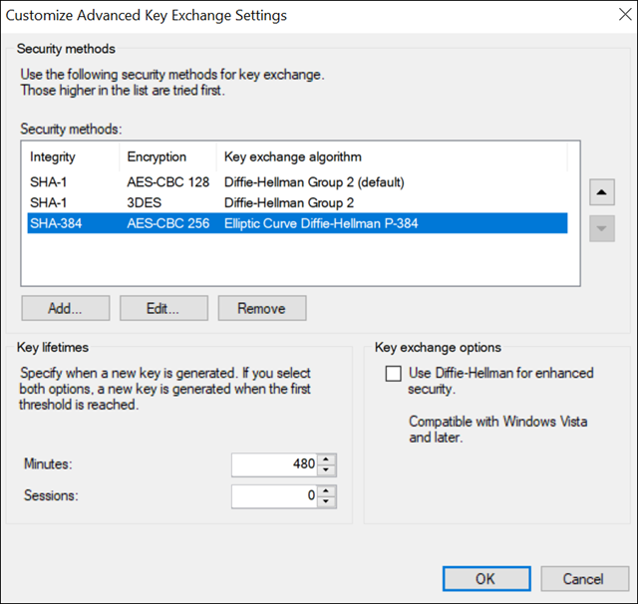Enable Use Diffie-Hellman for enhanced security checkbox
The image size is (638, 604).
point(393,373)
